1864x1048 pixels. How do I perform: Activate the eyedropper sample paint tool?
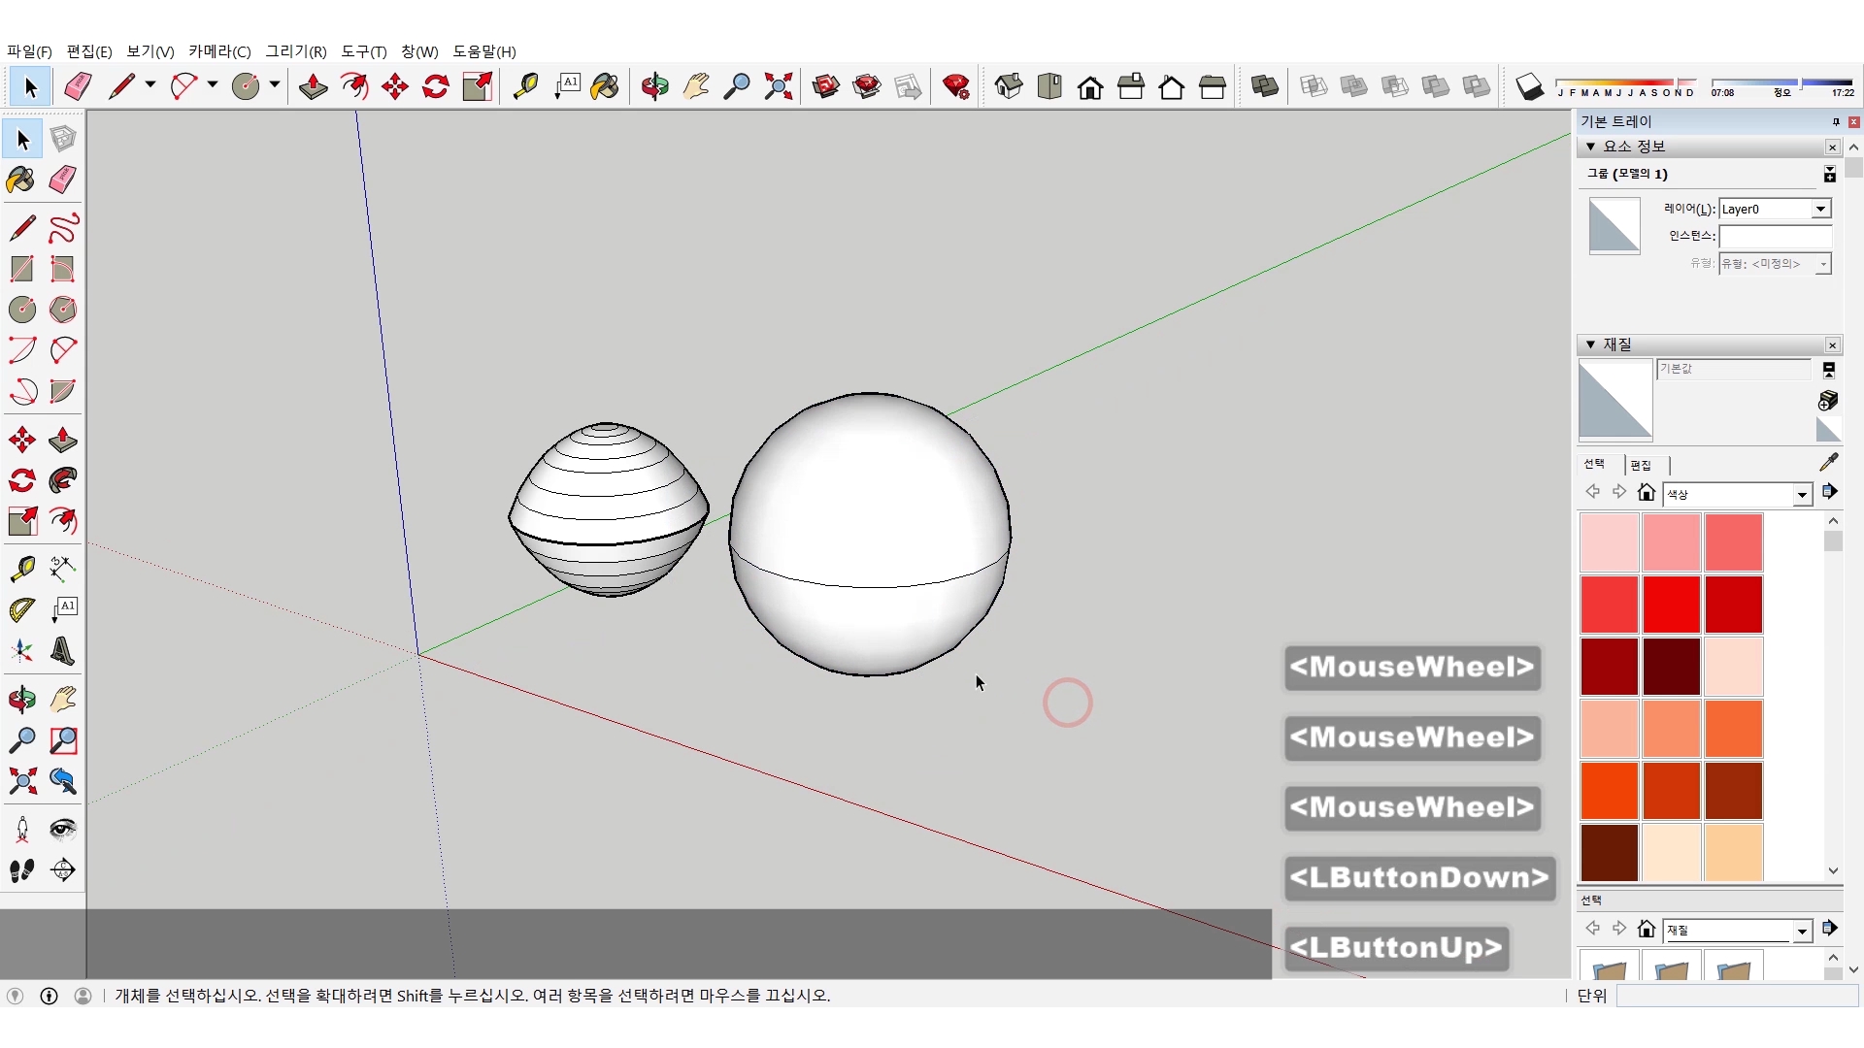(x=1828, y=463)
